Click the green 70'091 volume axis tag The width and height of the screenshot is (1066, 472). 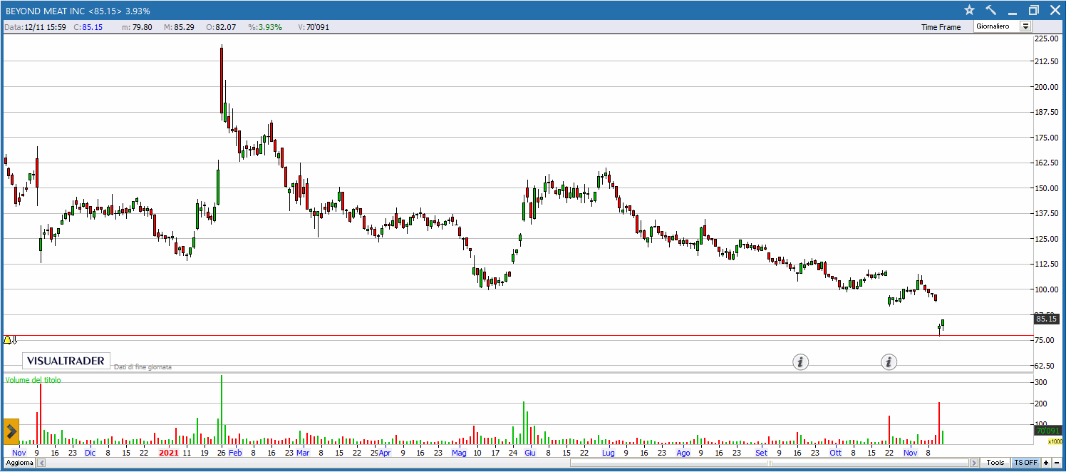pos(1047,431)
